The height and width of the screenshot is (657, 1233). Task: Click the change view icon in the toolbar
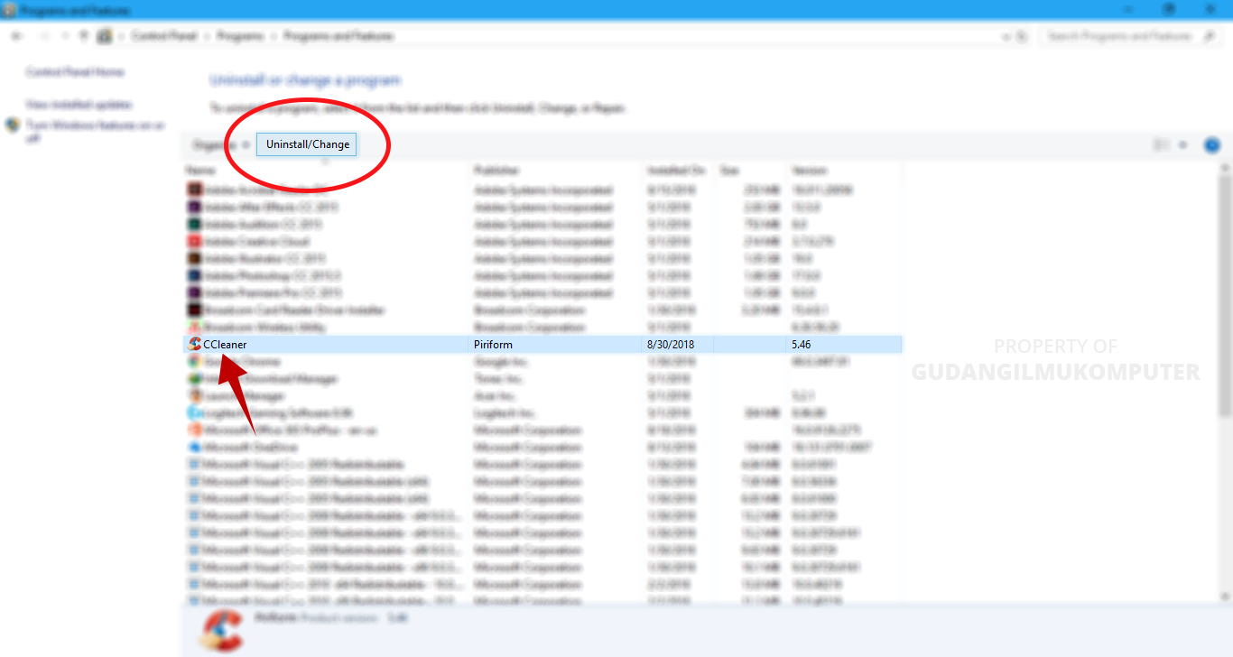pos(1162,144)
